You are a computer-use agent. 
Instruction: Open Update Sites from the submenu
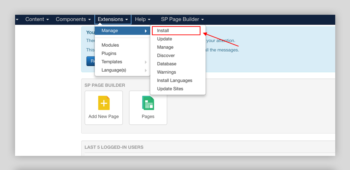tap(170, 89)
